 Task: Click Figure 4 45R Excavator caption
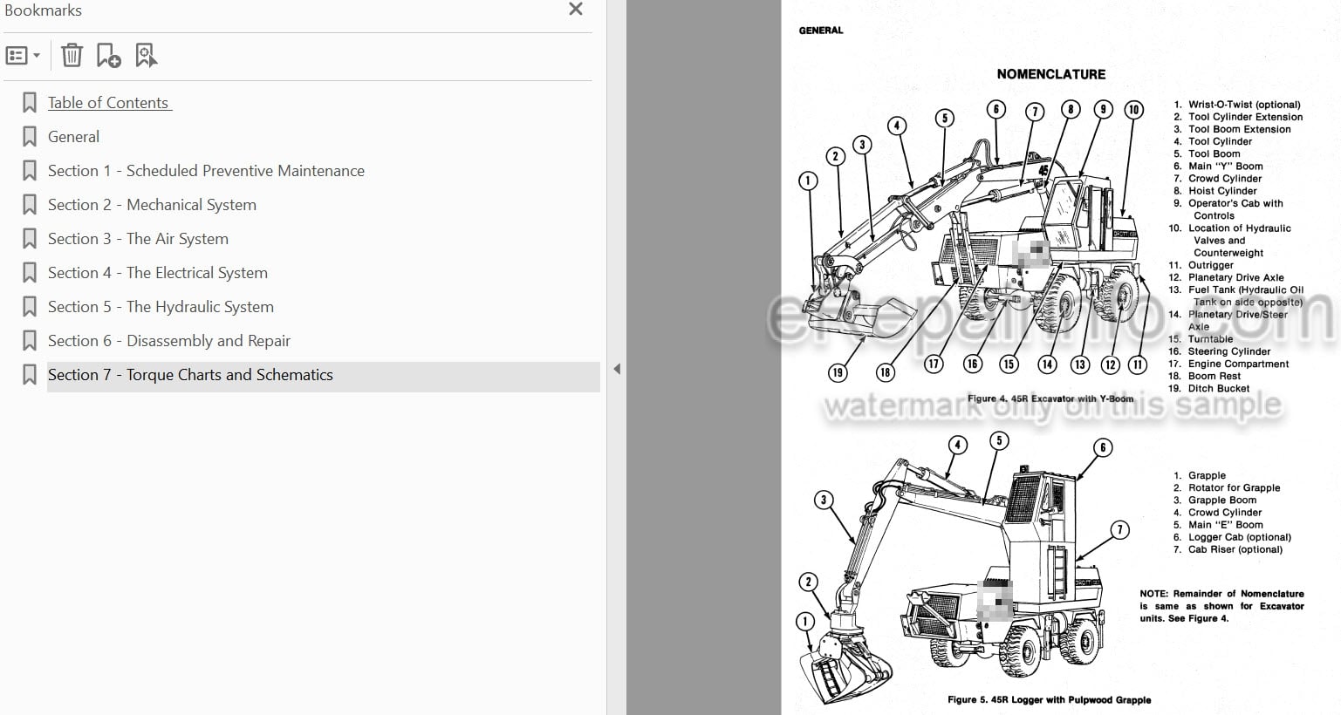pos(1050,398)
